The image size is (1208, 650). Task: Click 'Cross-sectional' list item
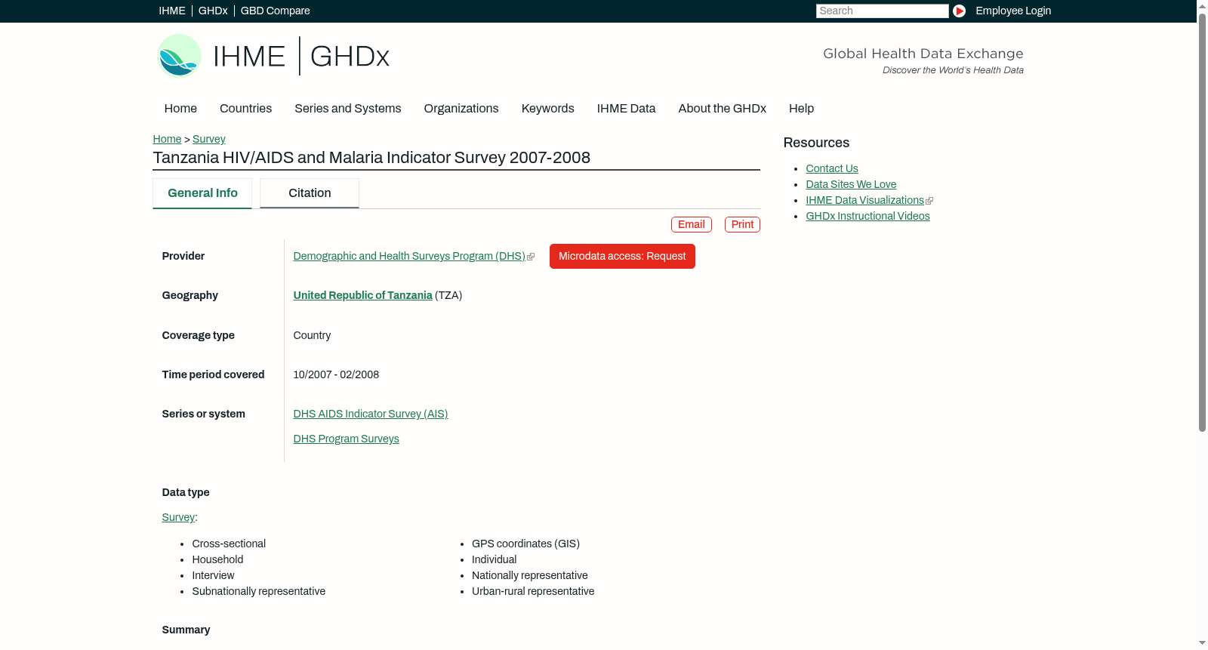[229, 544]
